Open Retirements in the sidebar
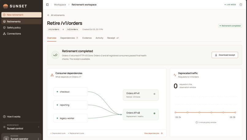The width and height of the screenshot is (247, 140). (21, 21)
